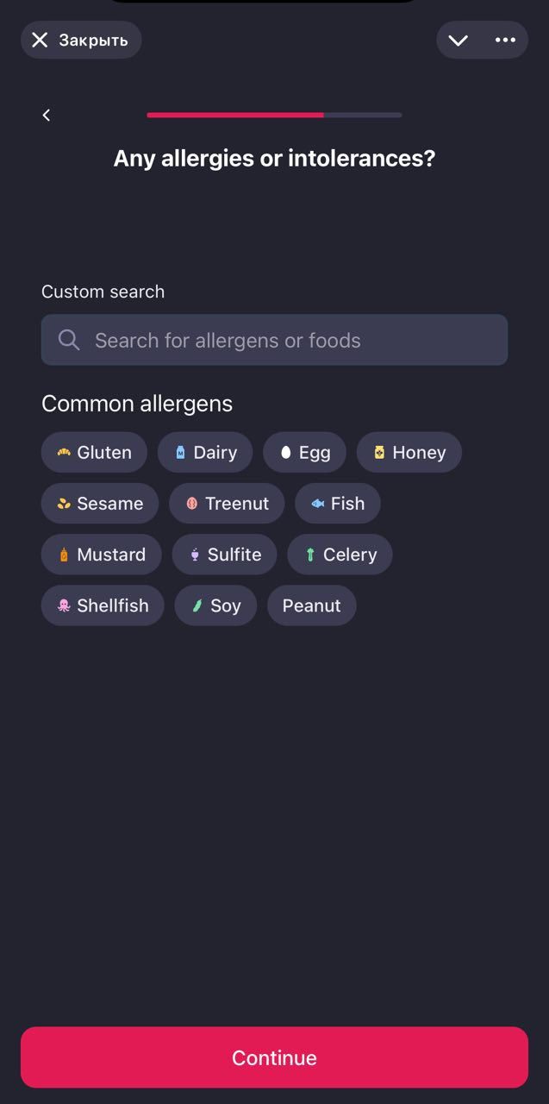Tap the egg icon on the Egg chip
549x1104 pixels.
[285, 452]
